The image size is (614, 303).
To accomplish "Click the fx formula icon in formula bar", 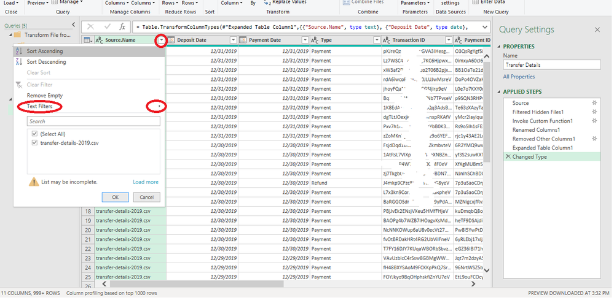I will tap(122, 27).
